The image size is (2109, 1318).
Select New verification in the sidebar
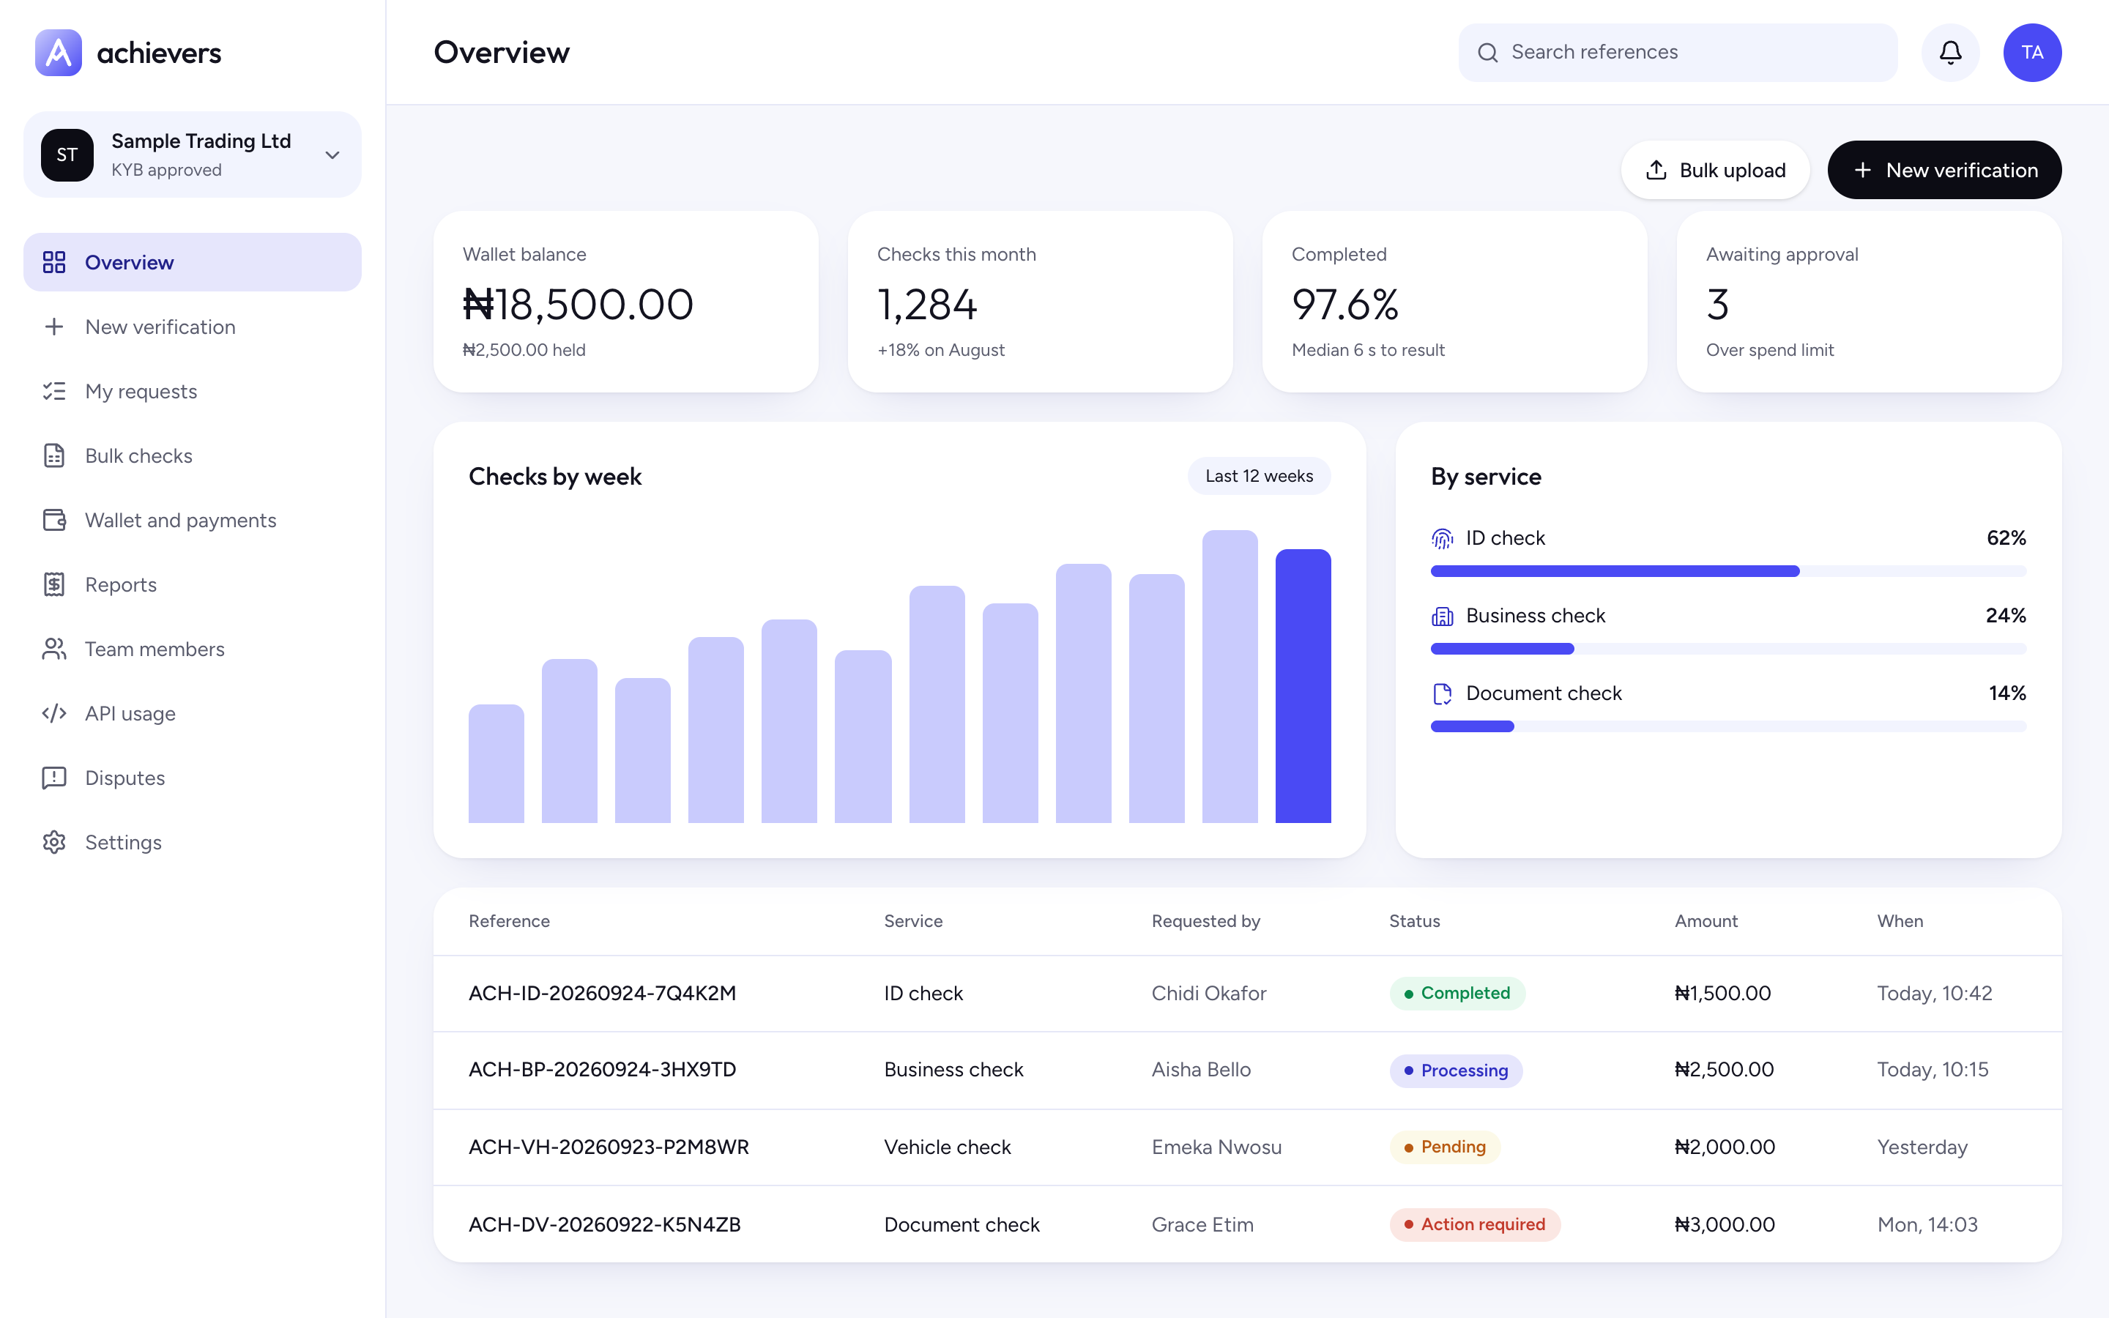click(x=193, y=327)
